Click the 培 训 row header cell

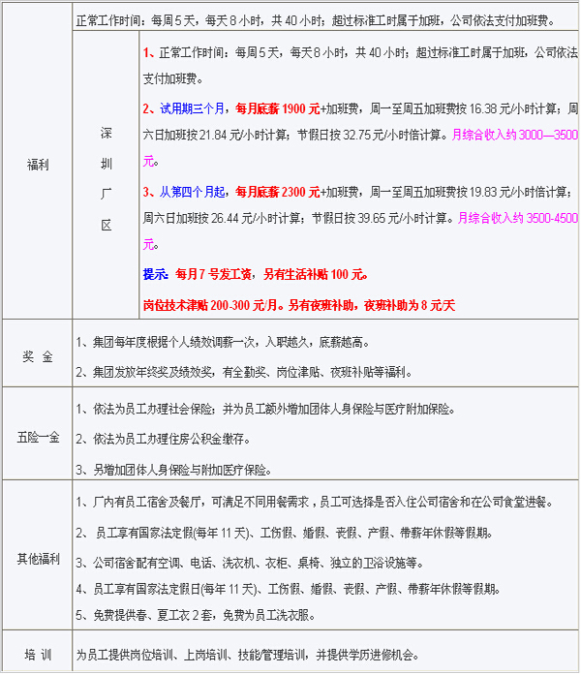click(37, 655)
